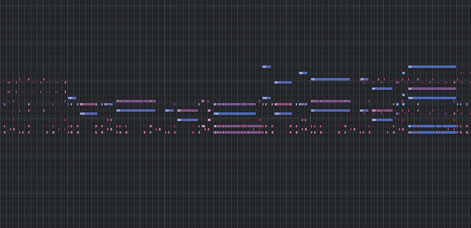The image size is (471, 228).
Task: Click the blue A1 note
Action: point(382,89)
